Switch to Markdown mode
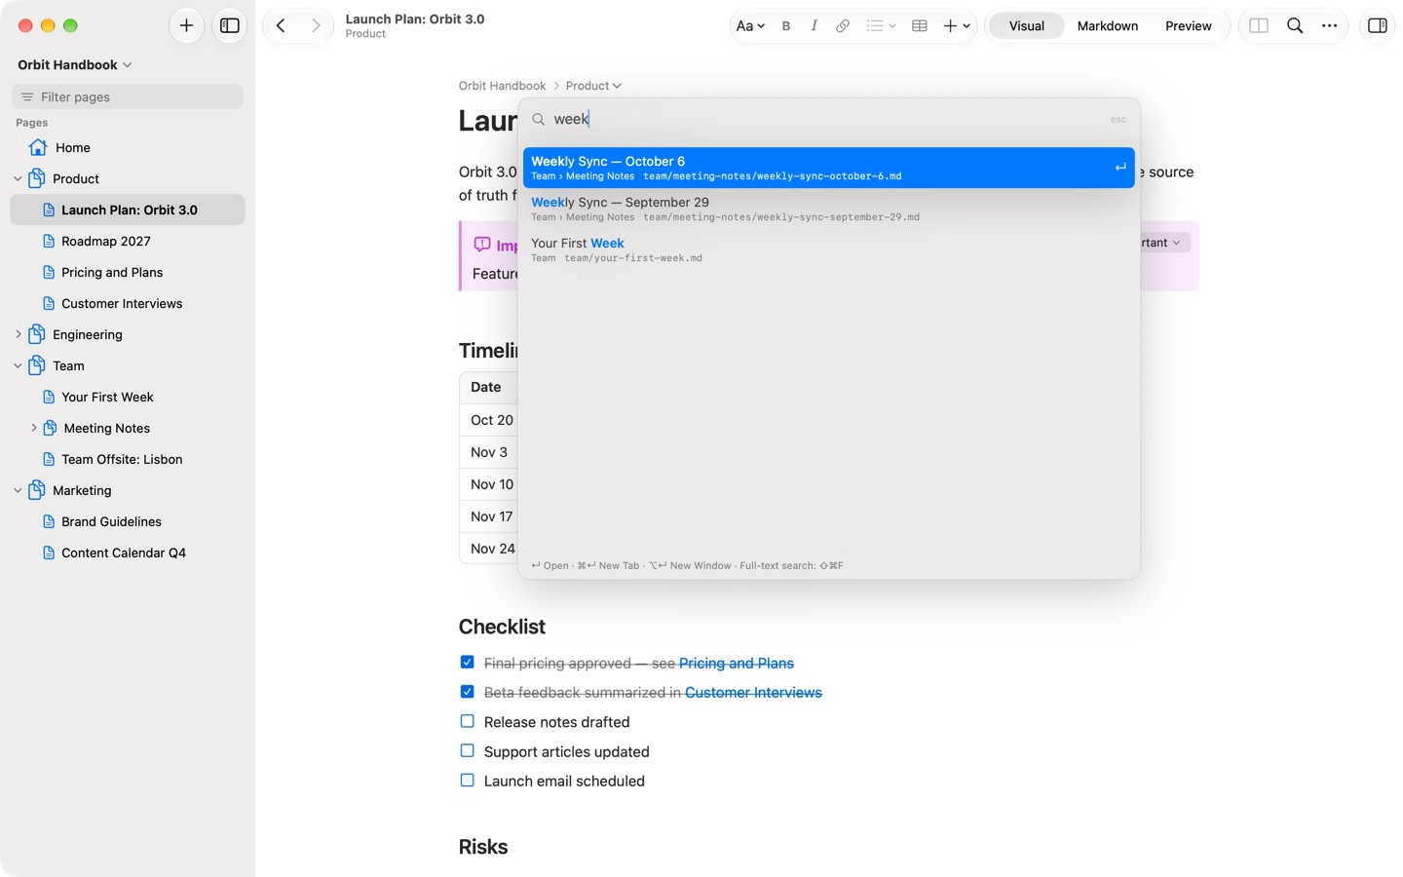Viewport: 1403px width, 877px height. tap(1107, 26)
